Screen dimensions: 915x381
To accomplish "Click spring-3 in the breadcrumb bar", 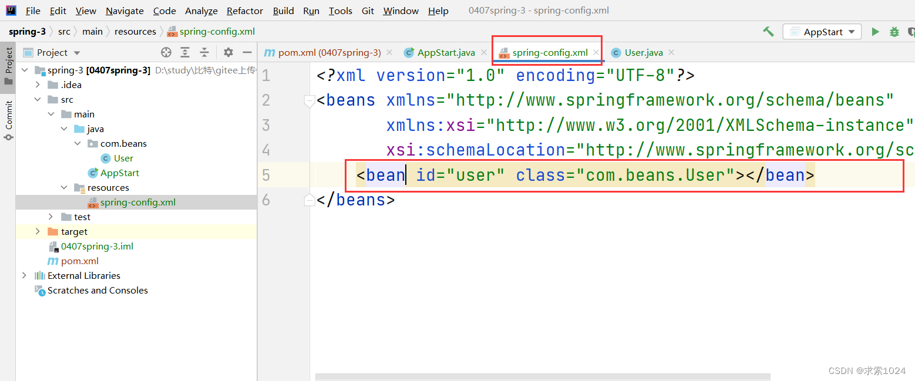I will 27,32.
